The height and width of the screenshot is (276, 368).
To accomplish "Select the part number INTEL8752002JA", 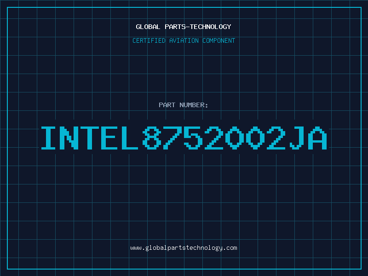I will tap(184, 138).
